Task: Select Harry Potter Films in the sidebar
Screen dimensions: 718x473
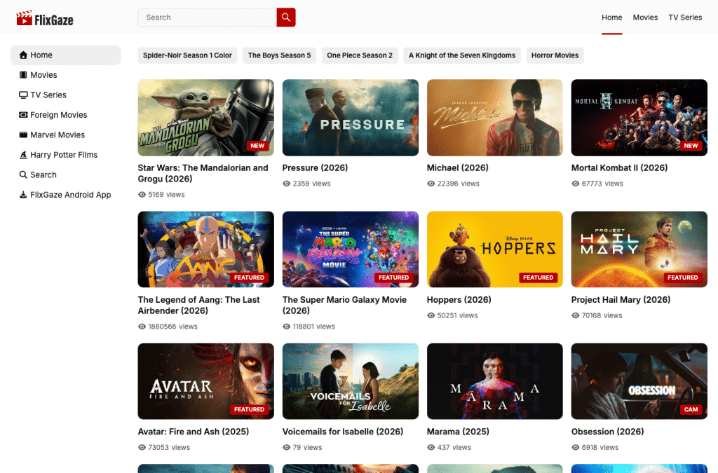Action: [x=65, y=155]
